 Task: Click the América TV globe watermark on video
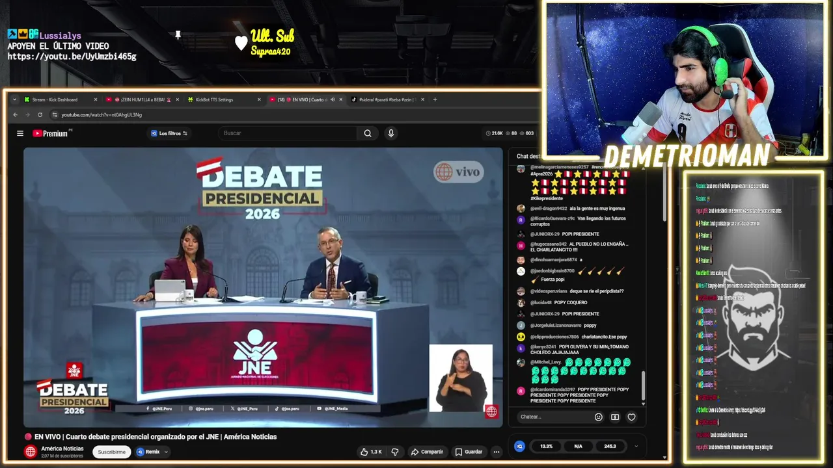click(491, 411)
